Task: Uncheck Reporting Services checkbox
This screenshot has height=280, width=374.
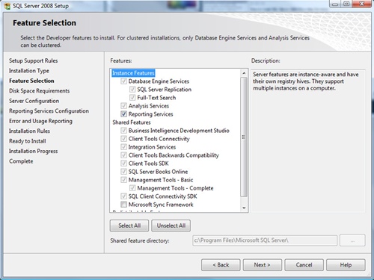Action: pyautogui.click(x=123, y=114)
